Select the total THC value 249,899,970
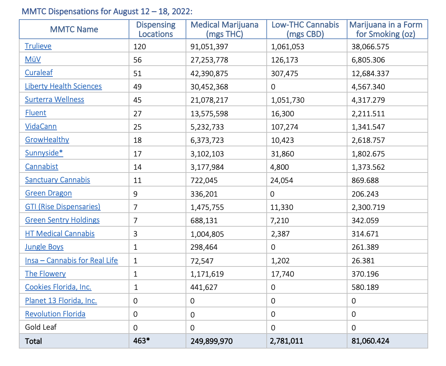Image resolution: width=446 pixels, height=366 pixels. tap(211, 341)
